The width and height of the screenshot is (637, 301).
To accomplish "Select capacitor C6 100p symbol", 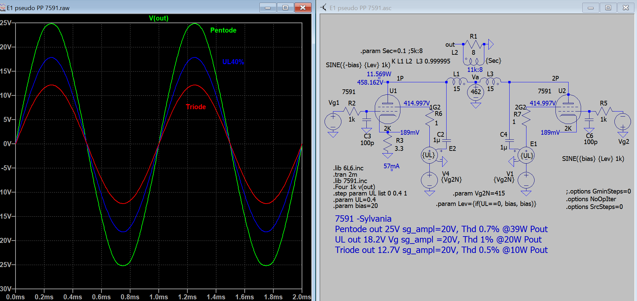I will 589,120.
